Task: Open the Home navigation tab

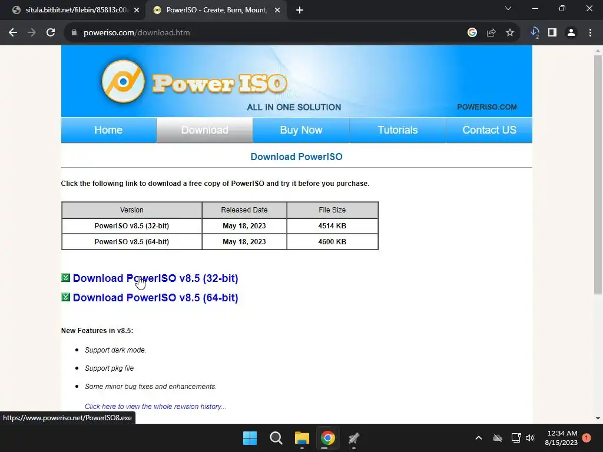Action: (108, 130)
